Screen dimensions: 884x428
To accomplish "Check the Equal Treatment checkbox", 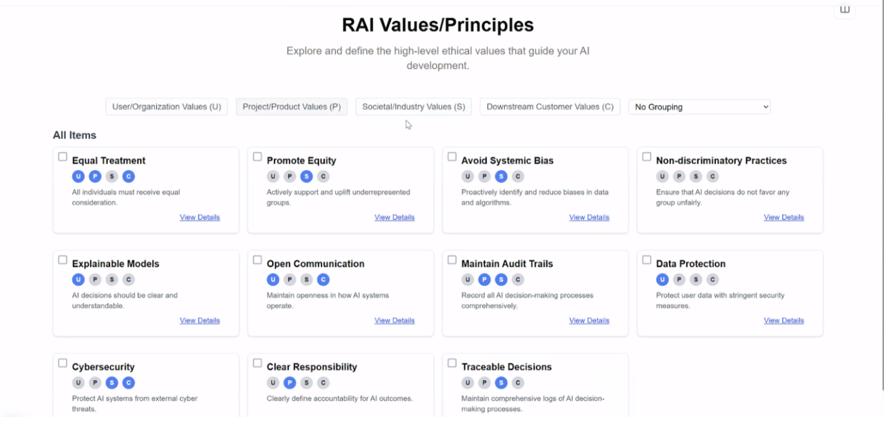I will [x=63, y=157].
